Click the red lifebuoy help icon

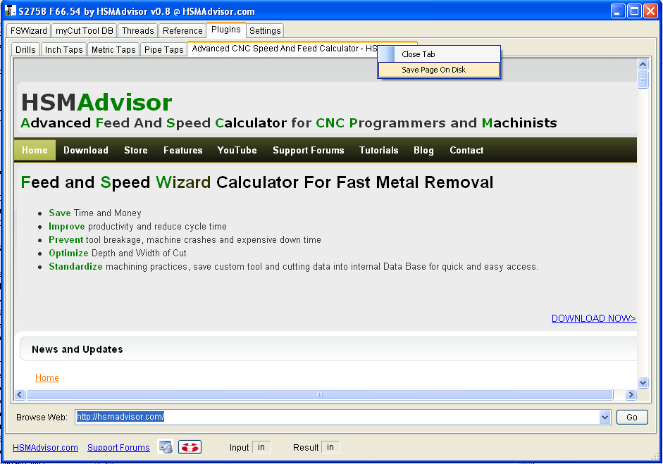coord(190,446)
